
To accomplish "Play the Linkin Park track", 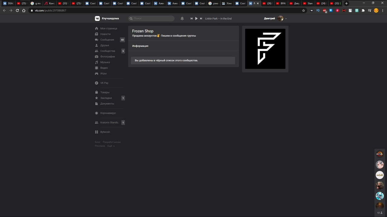I will 196,18.
